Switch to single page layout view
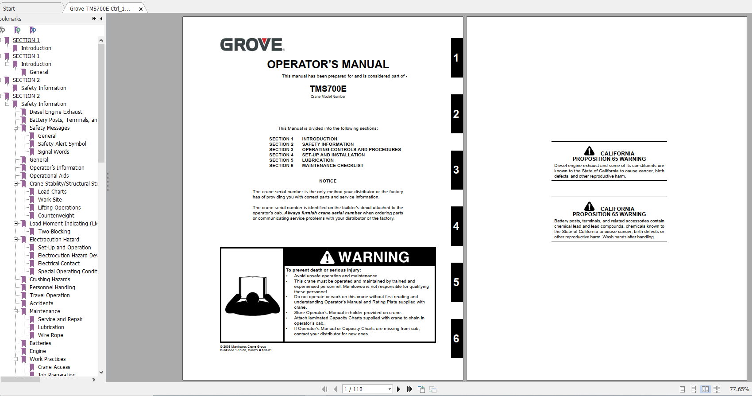Image resolution: width=752 pixels, height=396 pixels. click(682, 389)
